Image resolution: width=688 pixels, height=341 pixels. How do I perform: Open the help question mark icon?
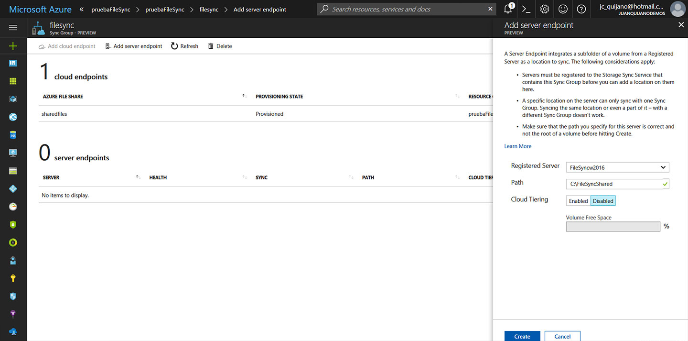pyautogui.click(x=581, y=9)
